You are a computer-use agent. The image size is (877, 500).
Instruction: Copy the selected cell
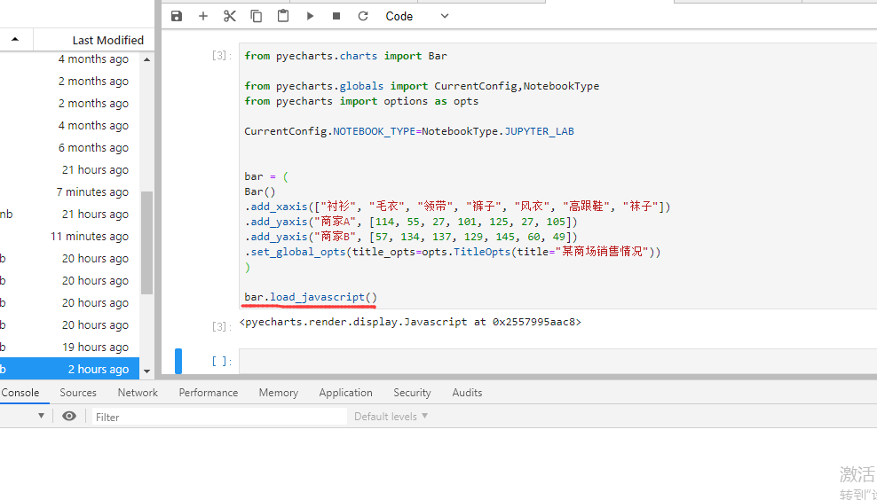(x=257, y=16)
